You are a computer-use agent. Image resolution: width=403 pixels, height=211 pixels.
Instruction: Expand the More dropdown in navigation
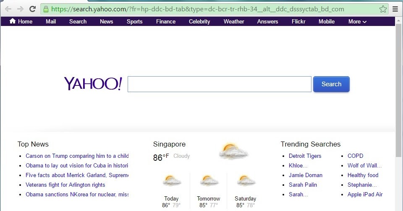[357, 21]
